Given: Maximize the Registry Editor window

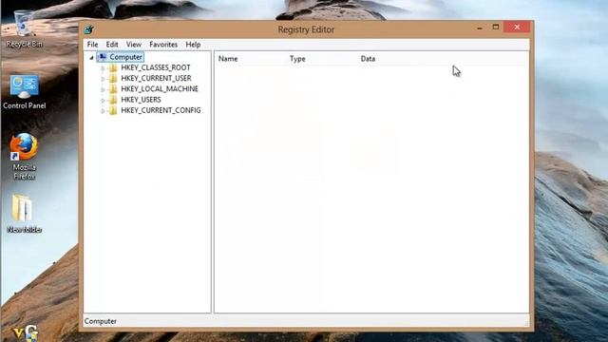Looking at the screenshot, I should click(x=496, y=27).
